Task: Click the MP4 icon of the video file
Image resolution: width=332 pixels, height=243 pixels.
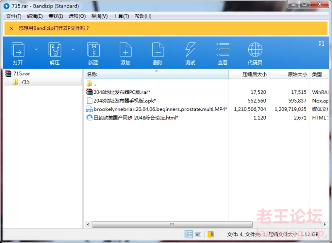Action: pos(89,109)
